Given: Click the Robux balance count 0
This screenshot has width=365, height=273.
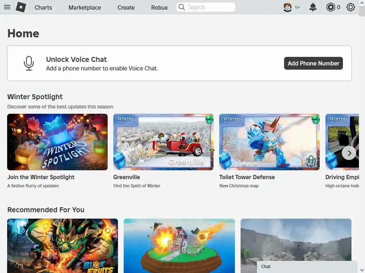Looking at the screenshot, I should click(x=339, y=7).
